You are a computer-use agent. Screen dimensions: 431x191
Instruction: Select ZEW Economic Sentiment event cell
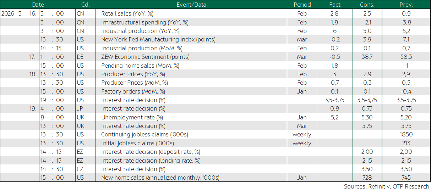[x=145, y=57]
